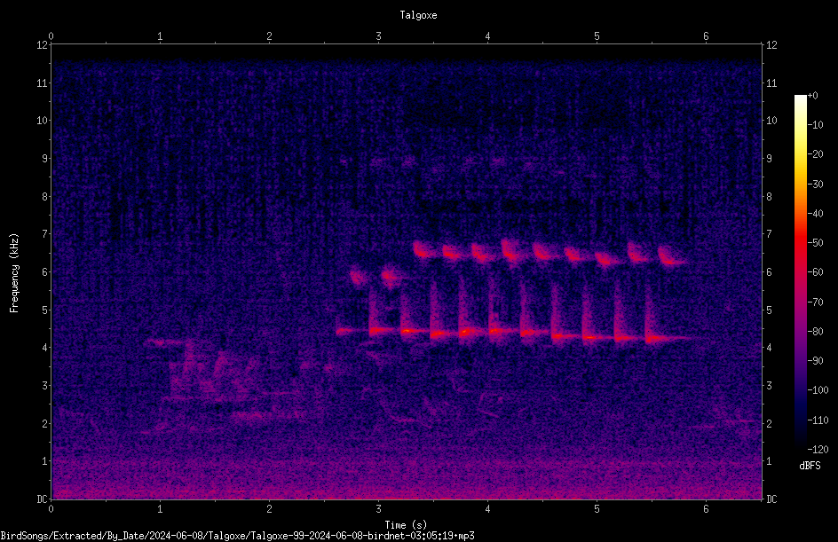This screenshot has width=838, height=542.
Task: Click the Talgoxe title at top
Action: pos(418,15)
